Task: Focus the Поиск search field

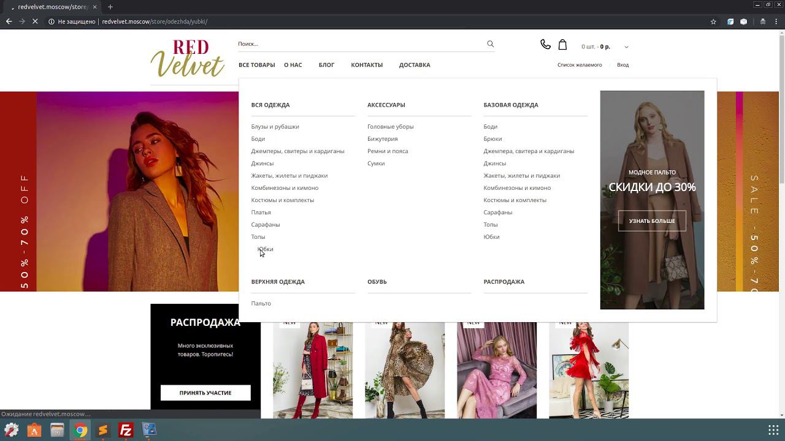Action: click(361, 43)
